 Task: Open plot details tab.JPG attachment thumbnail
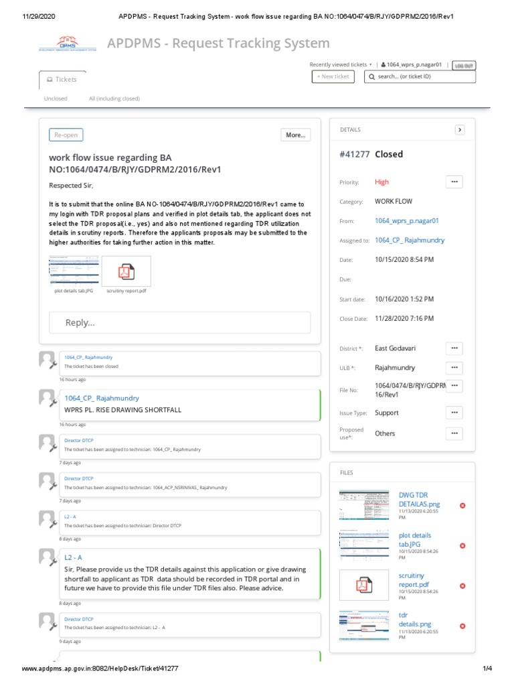(74, 271)
